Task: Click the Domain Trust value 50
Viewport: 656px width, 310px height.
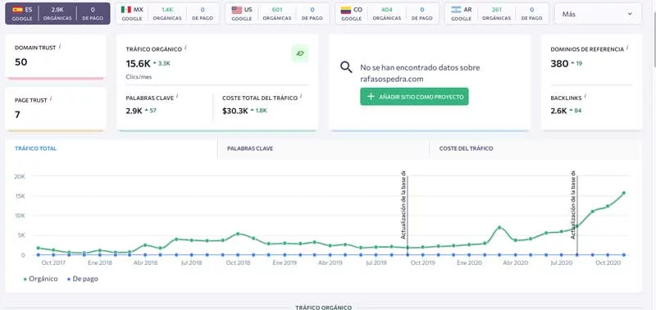Action: 21,62
